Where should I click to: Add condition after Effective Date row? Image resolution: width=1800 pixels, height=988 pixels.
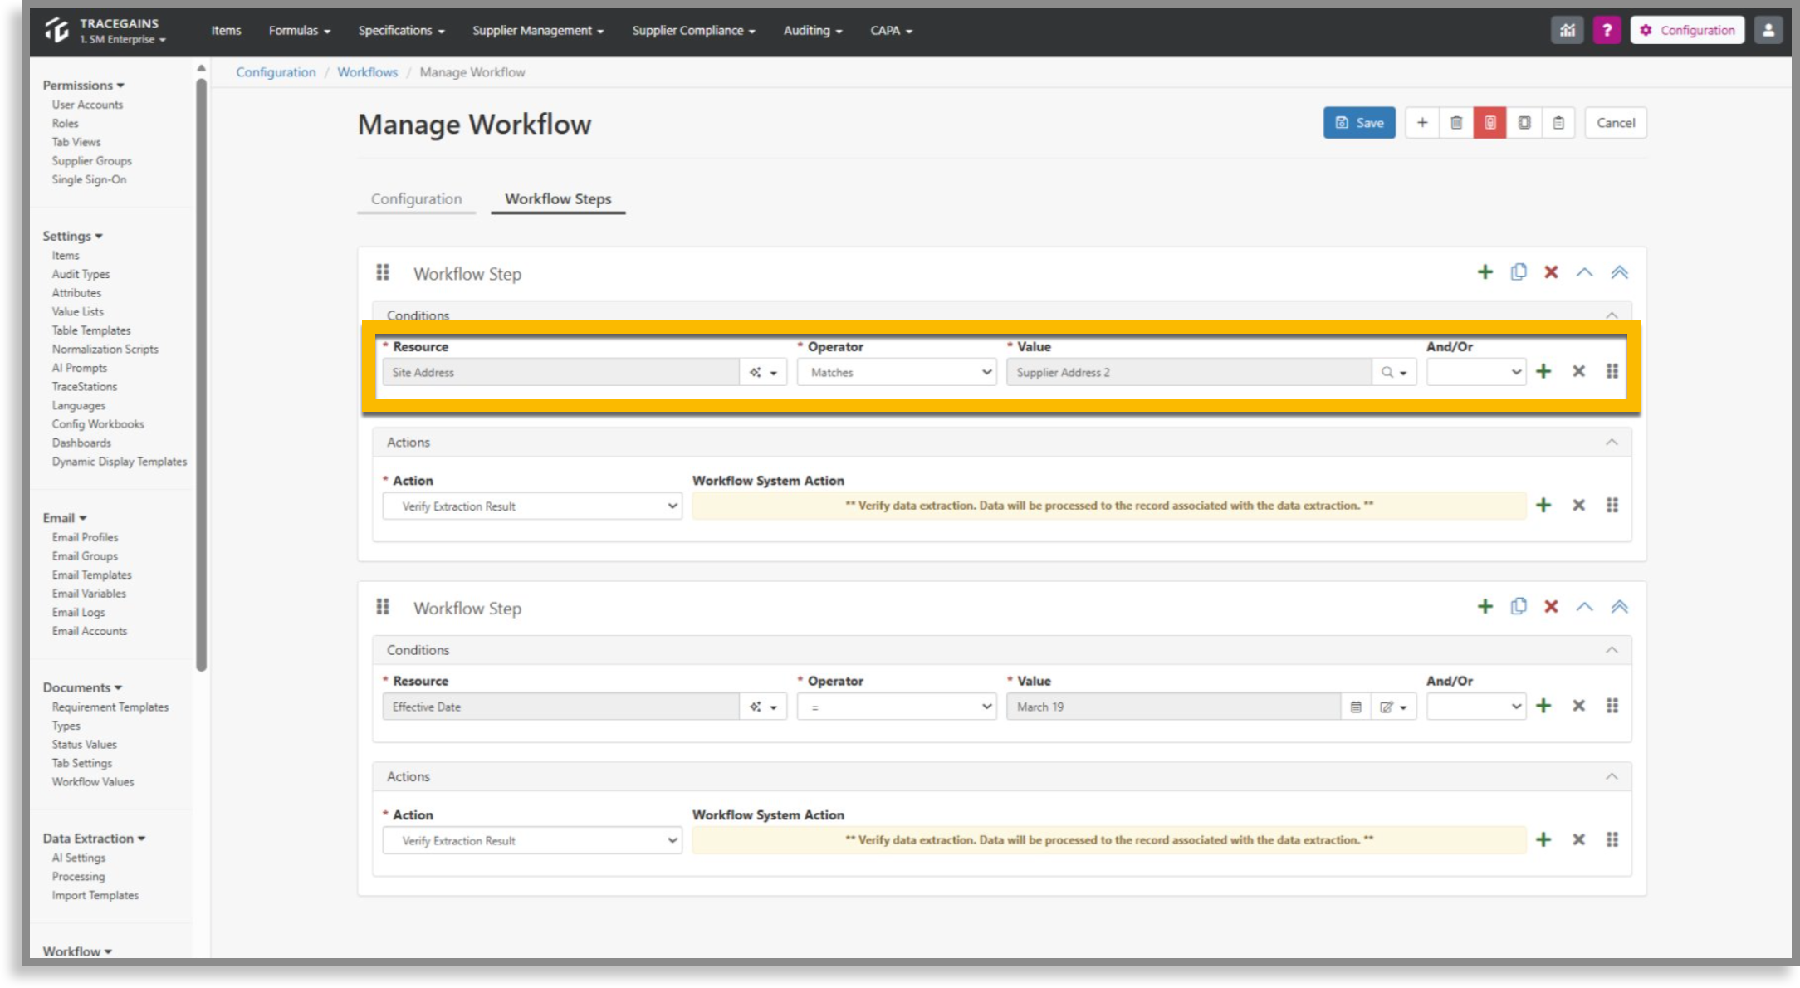[x=1543, y=706]
